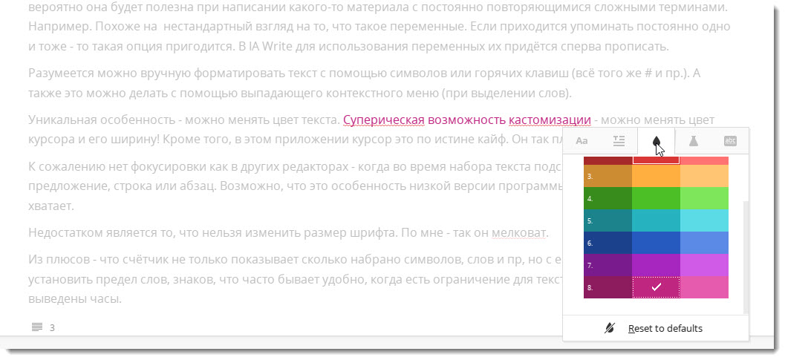
Task: Click Reset to defaults
Action: point(665,329)
